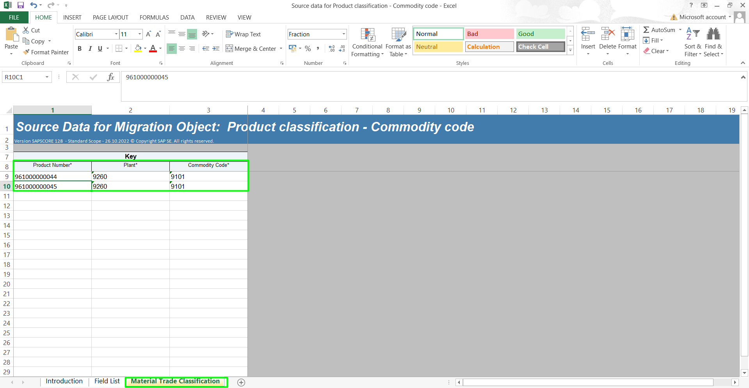This screenshot has width=749, height=388.
Task: Redo the last undone action
Action: [x=51, y=5]
